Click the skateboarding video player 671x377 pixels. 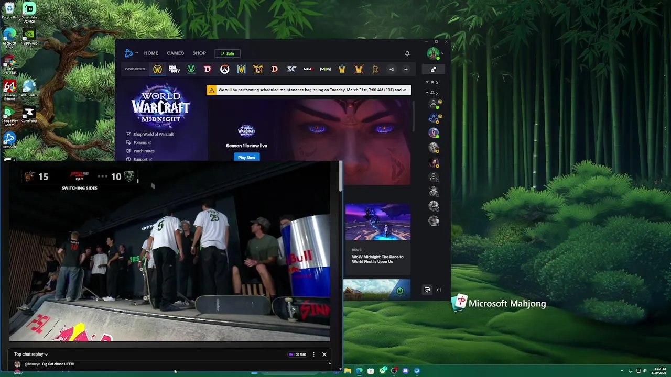coord(170,251)
